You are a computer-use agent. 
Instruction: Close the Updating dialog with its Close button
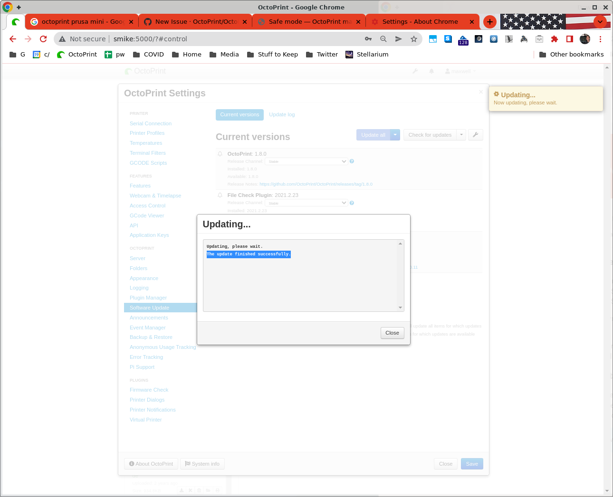click(x=393, y=333)
